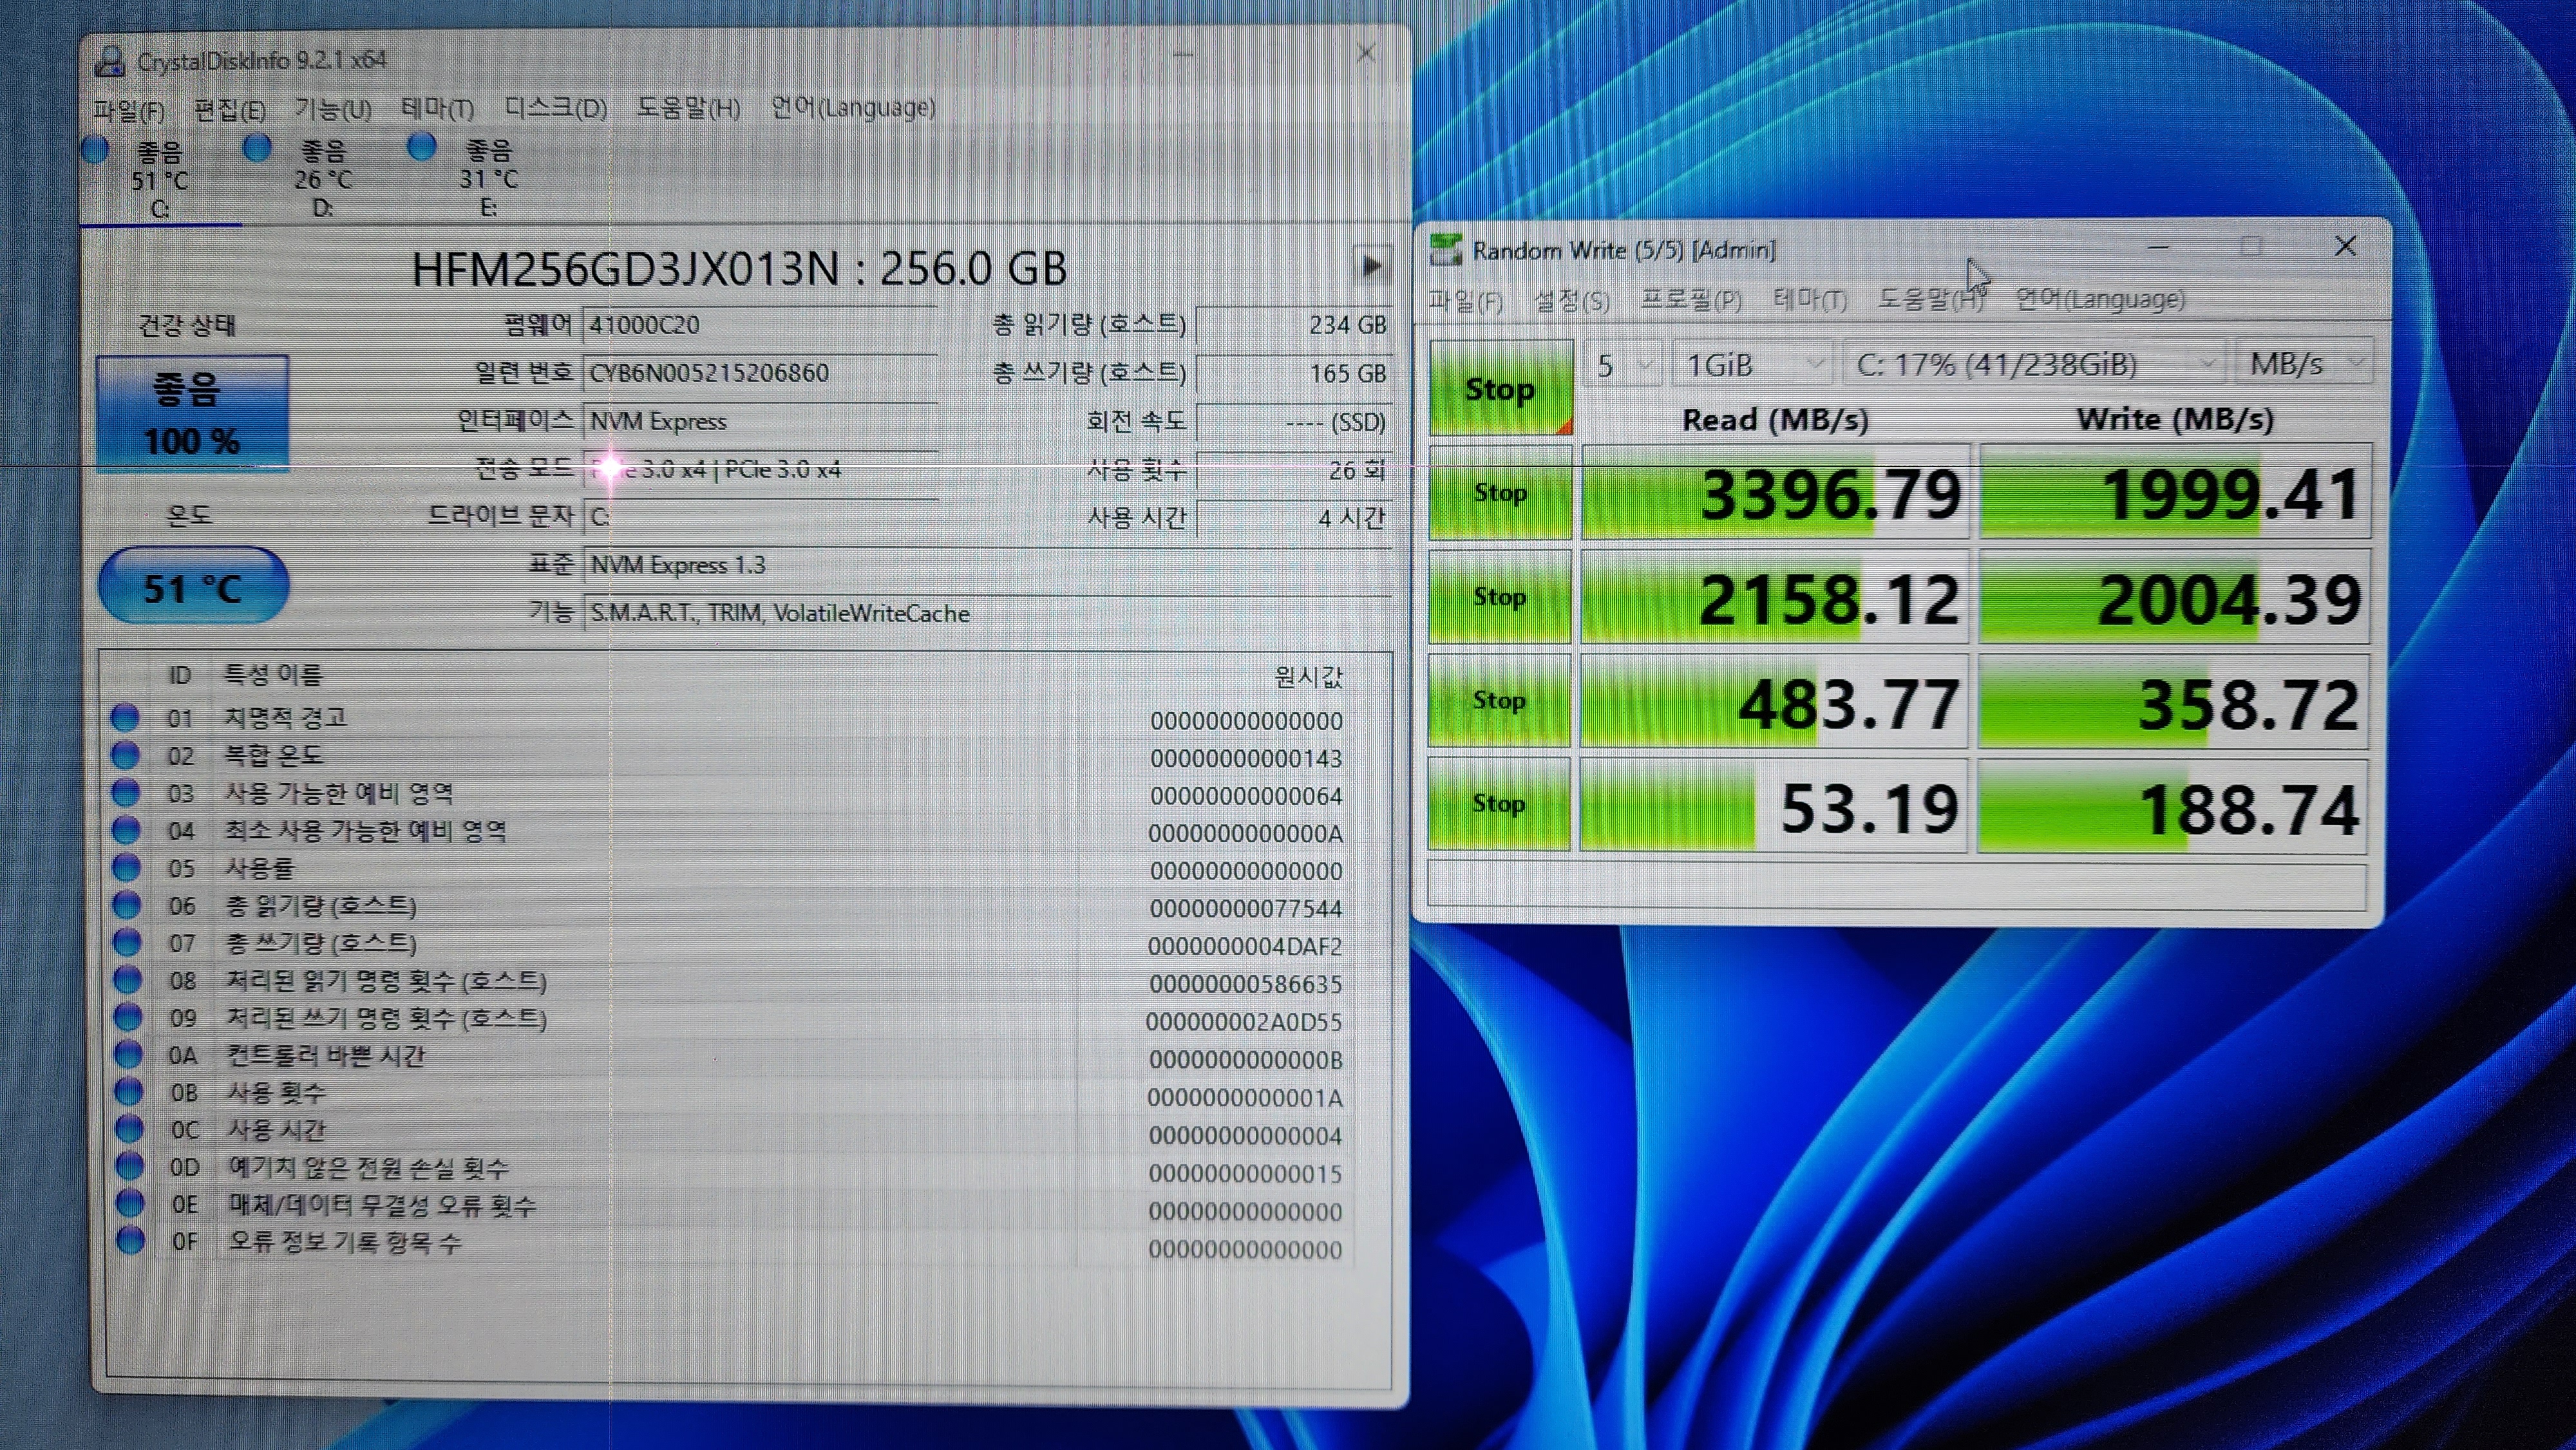Open the 기능(U) menu in CrystalDiskInfo

click(332, 109)
